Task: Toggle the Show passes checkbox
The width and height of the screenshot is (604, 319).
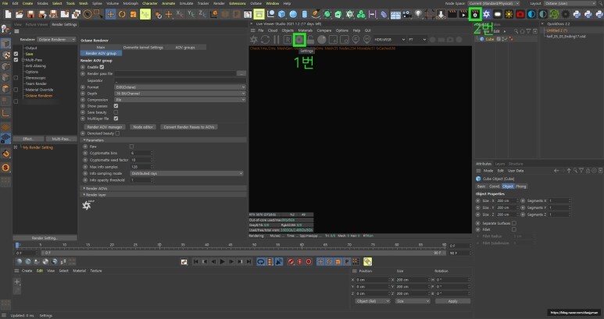Action: click(x=116, y=106)
